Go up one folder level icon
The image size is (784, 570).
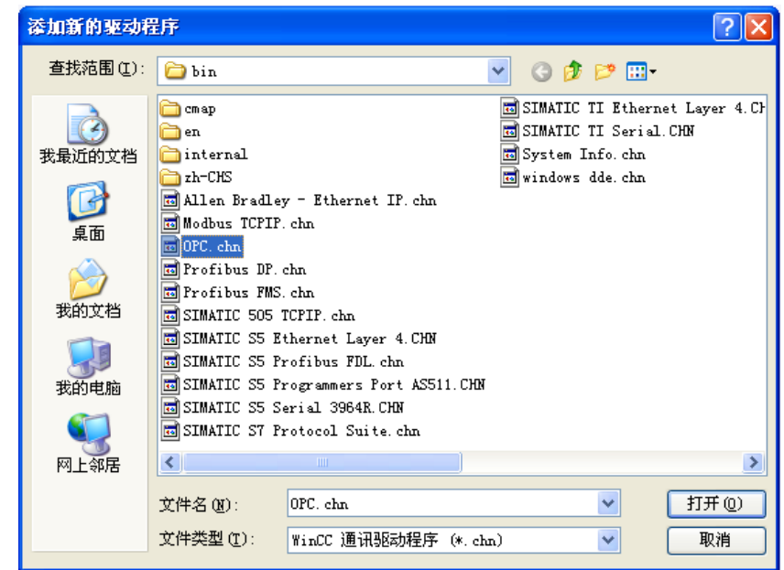point(573,71)
